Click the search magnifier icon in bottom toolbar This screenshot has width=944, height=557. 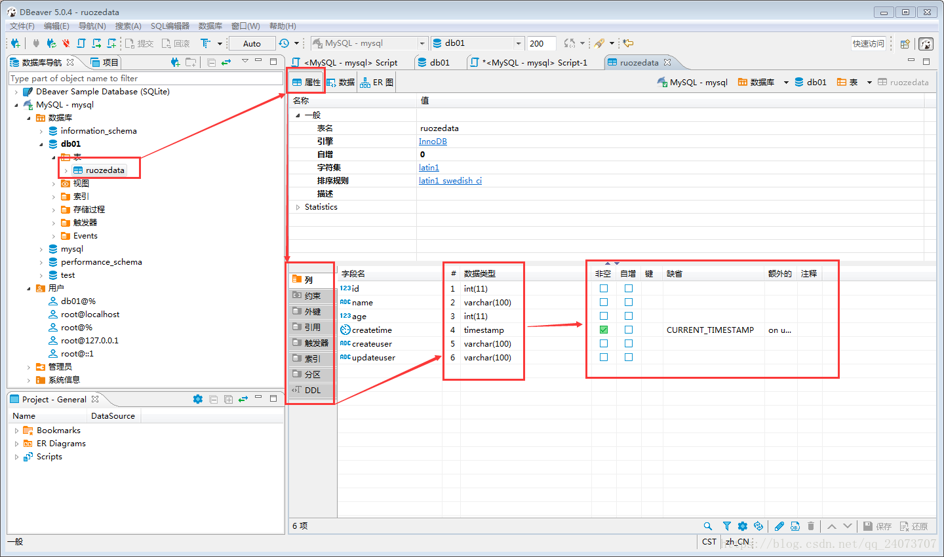[x=708, y=526]
